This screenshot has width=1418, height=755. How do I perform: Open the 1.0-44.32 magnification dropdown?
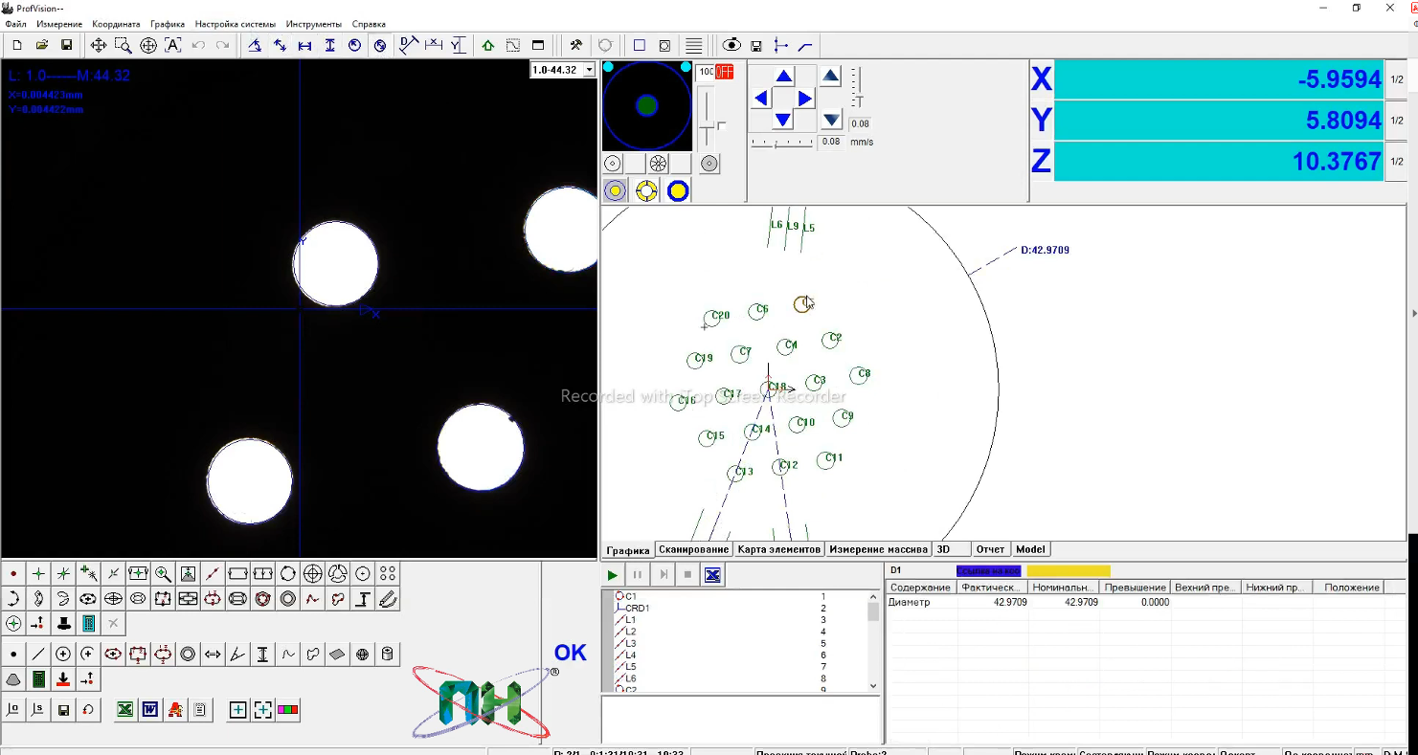(589, 70)
